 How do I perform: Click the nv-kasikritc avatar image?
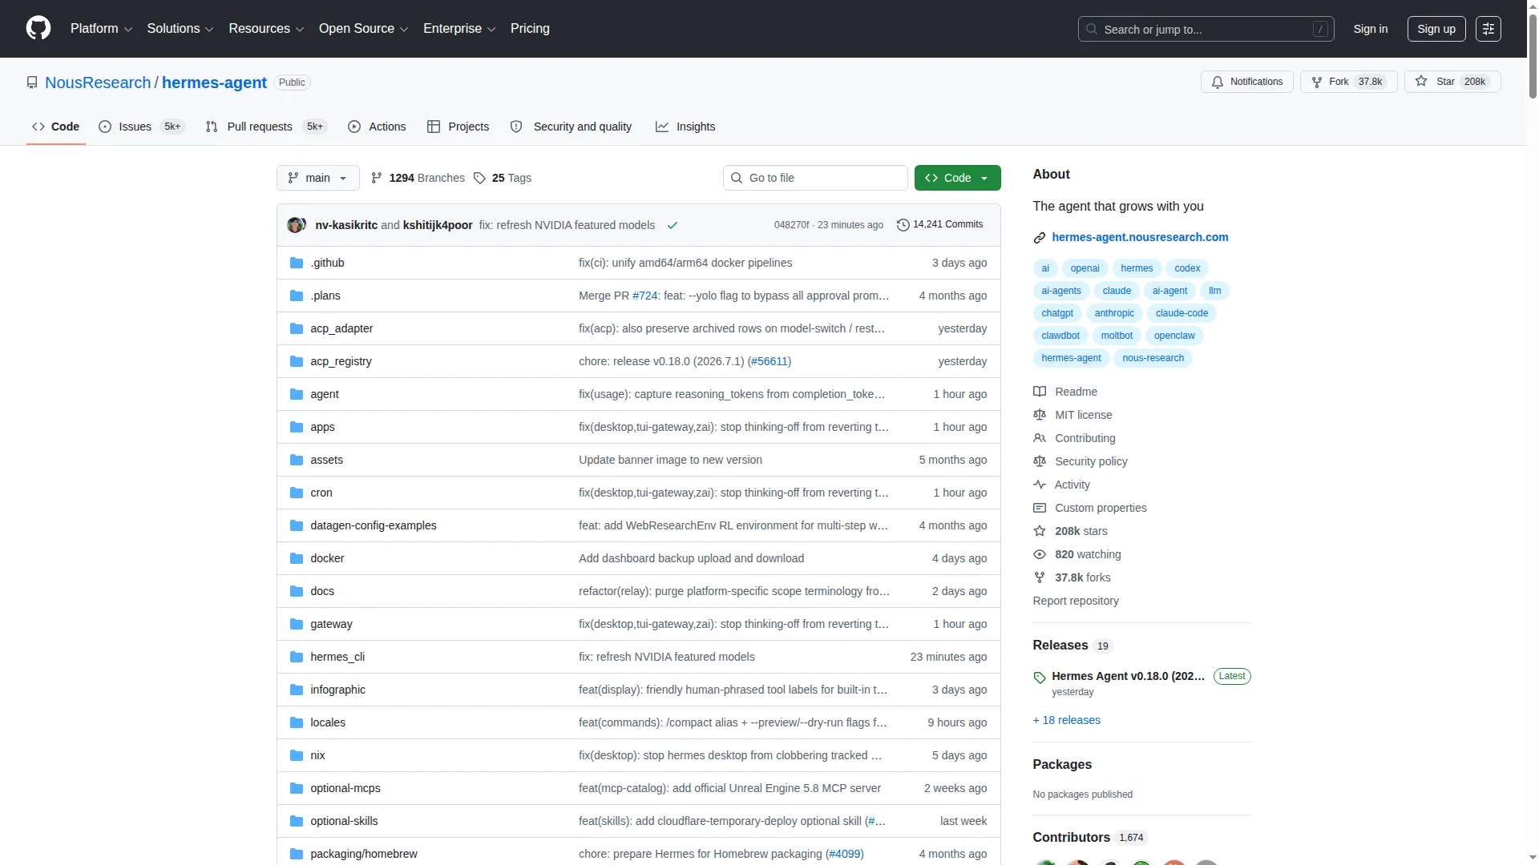pos(296,225)
